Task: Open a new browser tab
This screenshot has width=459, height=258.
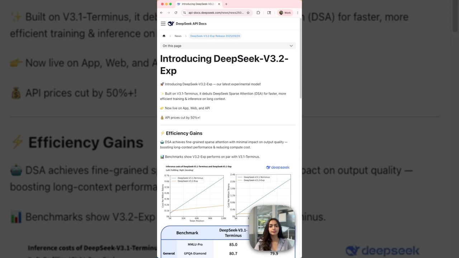Action: [226, 4]
